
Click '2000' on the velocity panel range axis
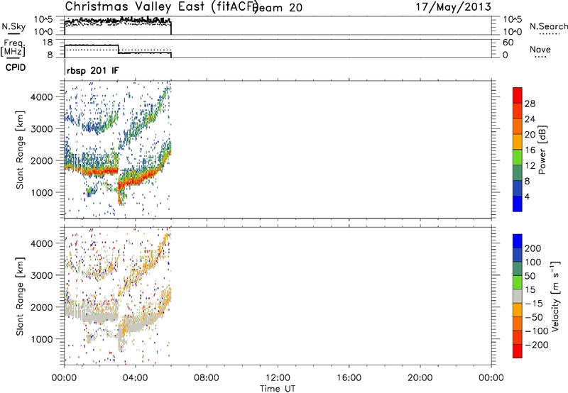[x=42, y=307]
